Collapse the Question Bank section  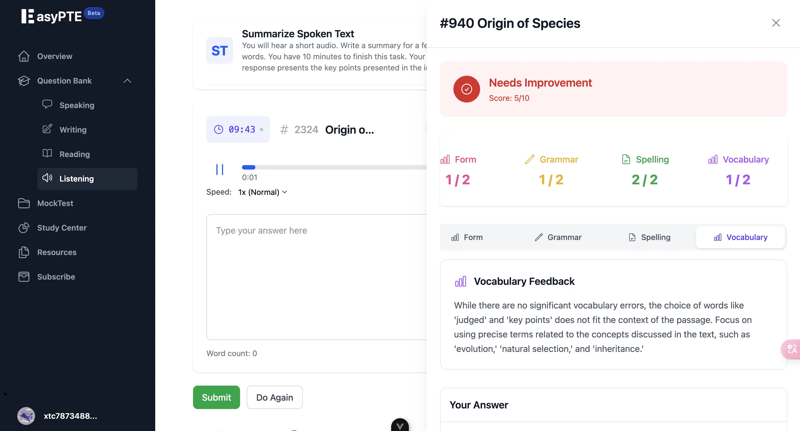click(127, 81)
